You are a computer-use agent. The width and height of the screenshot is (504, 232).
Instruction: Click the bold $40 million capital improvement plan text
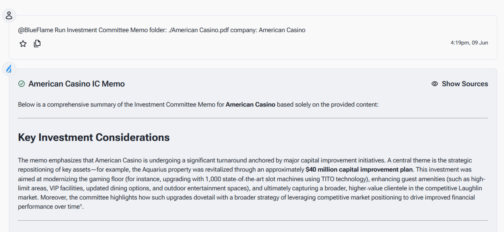pyautogui.click(x=359, y=170)
